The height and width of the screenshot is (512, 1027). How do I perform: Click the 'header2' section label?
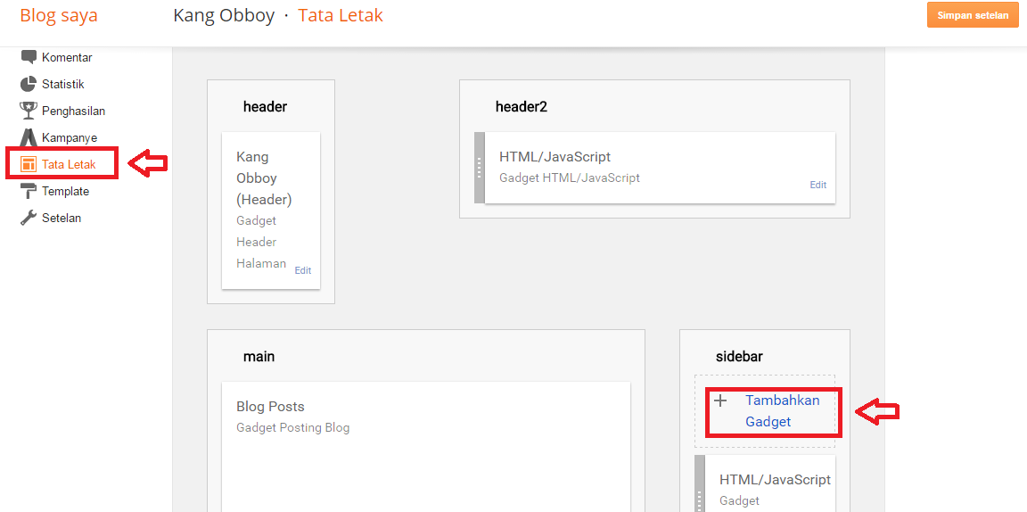click(522, 106)
